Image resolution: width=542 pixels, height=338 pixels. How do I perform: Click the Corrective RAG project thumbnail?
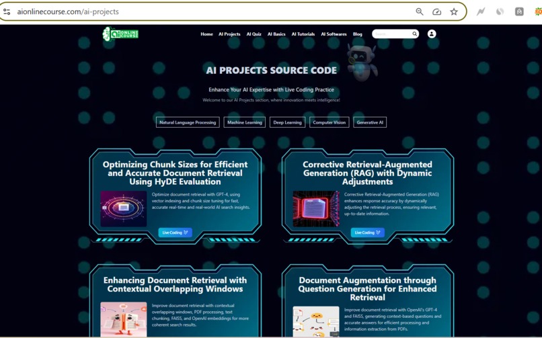[x=316, y=208]
